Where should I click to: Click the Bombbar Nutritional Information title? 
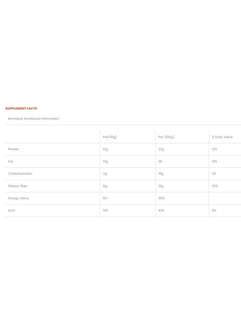[x=34, y=119]
